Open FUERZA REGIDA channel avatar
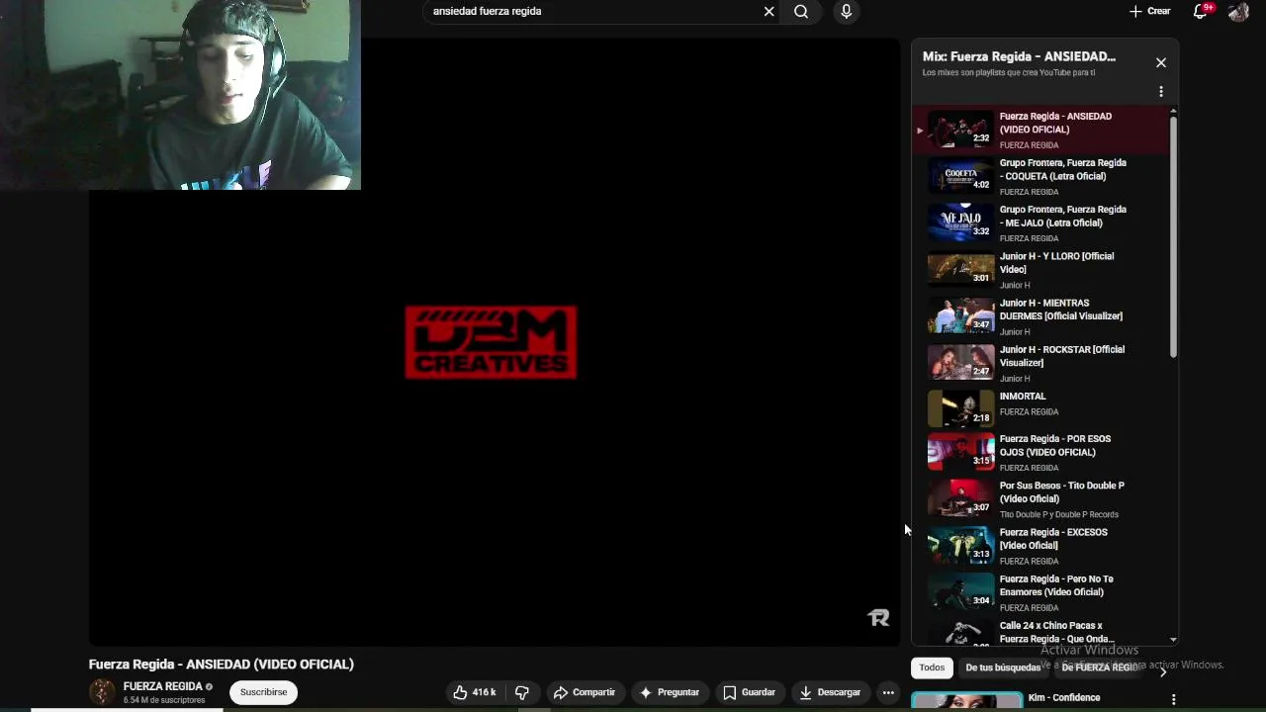Image resolution: width=1266 pixels, height=712 pixels. [x=102, y=692]
